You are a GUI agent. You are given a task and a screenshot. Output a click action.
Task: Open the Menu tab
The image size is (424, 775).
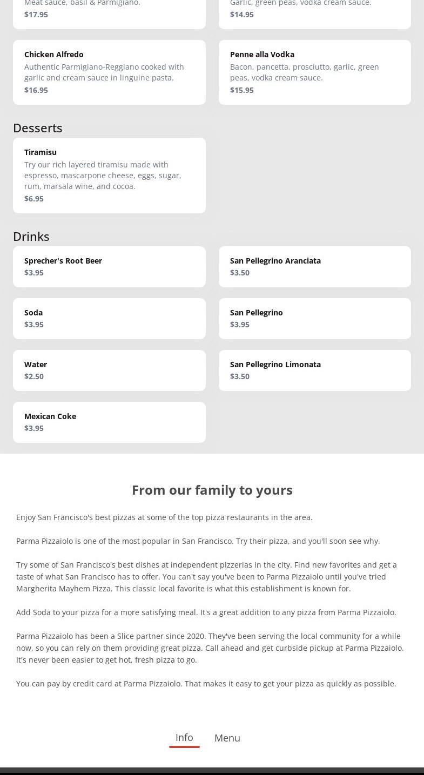227,738
